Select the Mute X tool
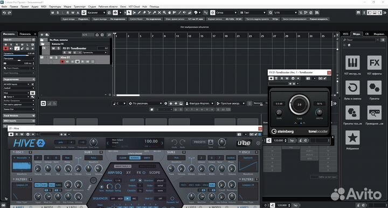 click(160, 12)
